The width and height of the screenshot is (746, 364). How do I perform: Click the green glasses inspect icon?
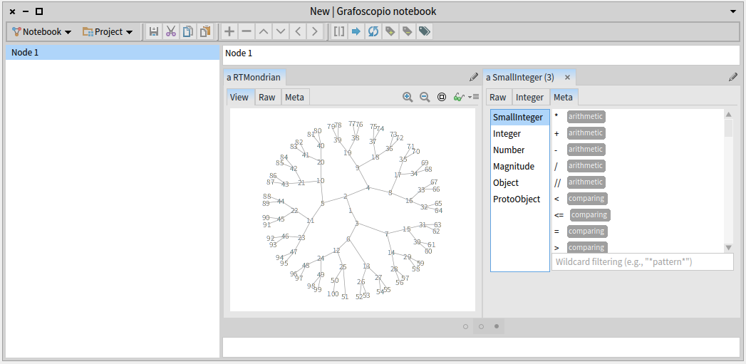459,97
